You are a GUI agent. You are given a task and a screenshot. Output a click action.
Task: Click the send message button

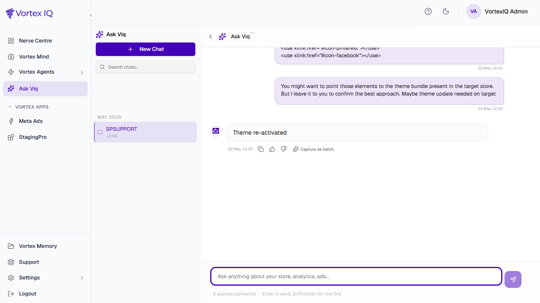(513, 279)
